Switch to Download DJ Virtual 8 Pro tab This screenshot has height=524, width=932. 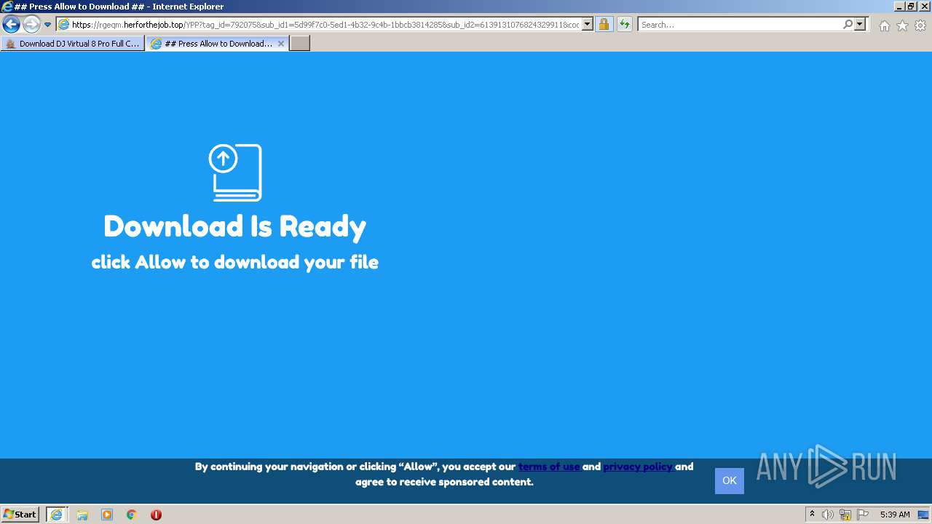(72, 44)
